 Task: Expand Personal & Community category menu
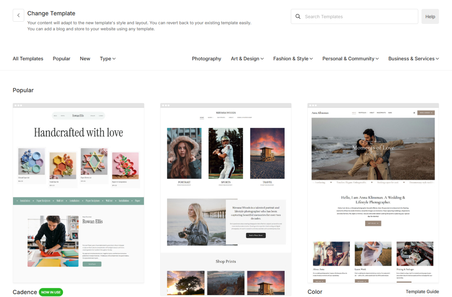point(351,59)
